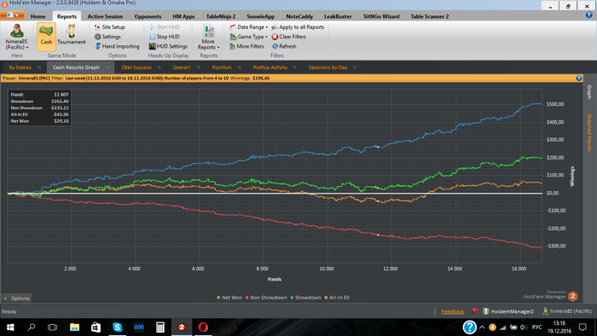The width and height of the screenshot is (597, 336).
Task: Switch to the By Stakes report tab
Action: point(20,67)
